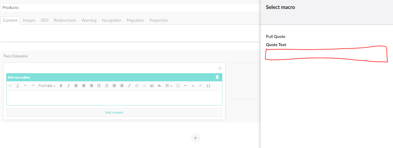Open the source code view icon
The height and width of the screenshot is (148, 393).
[10, 86]
